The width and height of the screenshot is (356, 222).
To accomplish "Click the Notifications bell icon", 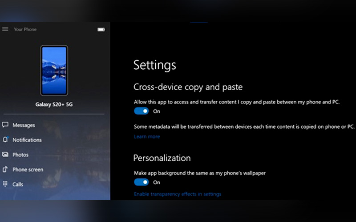I will point(5,139).
